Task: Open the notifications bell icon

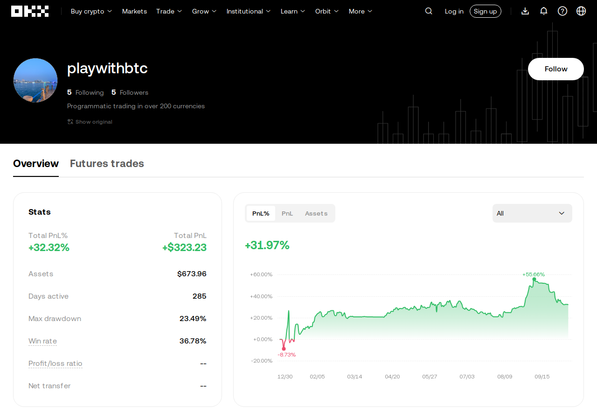Action: (544, 11)
